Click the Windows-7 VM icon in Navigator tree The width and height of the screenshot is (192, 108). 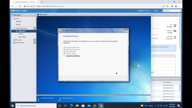pyautogui.click(x=16, y=31)
